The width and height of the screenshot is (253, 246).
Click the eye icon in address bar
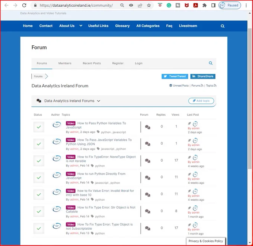coord(131,5)
